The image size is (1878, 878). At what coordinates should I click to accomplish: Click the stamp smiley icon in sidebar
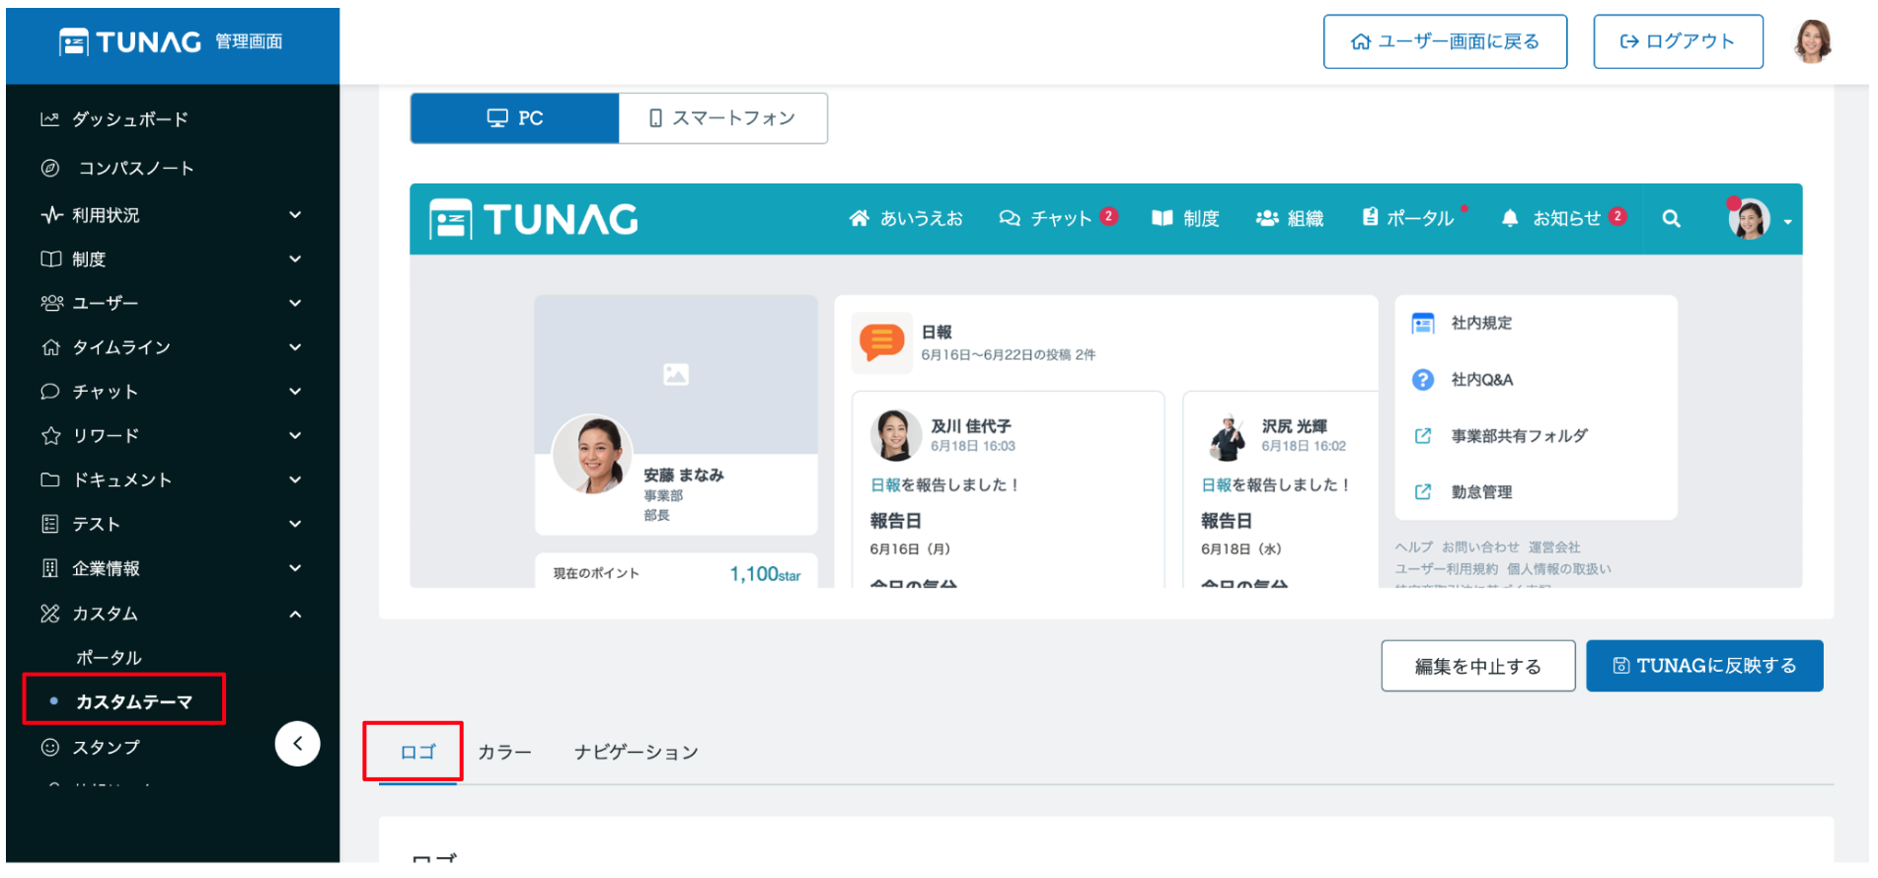[50, 748]
